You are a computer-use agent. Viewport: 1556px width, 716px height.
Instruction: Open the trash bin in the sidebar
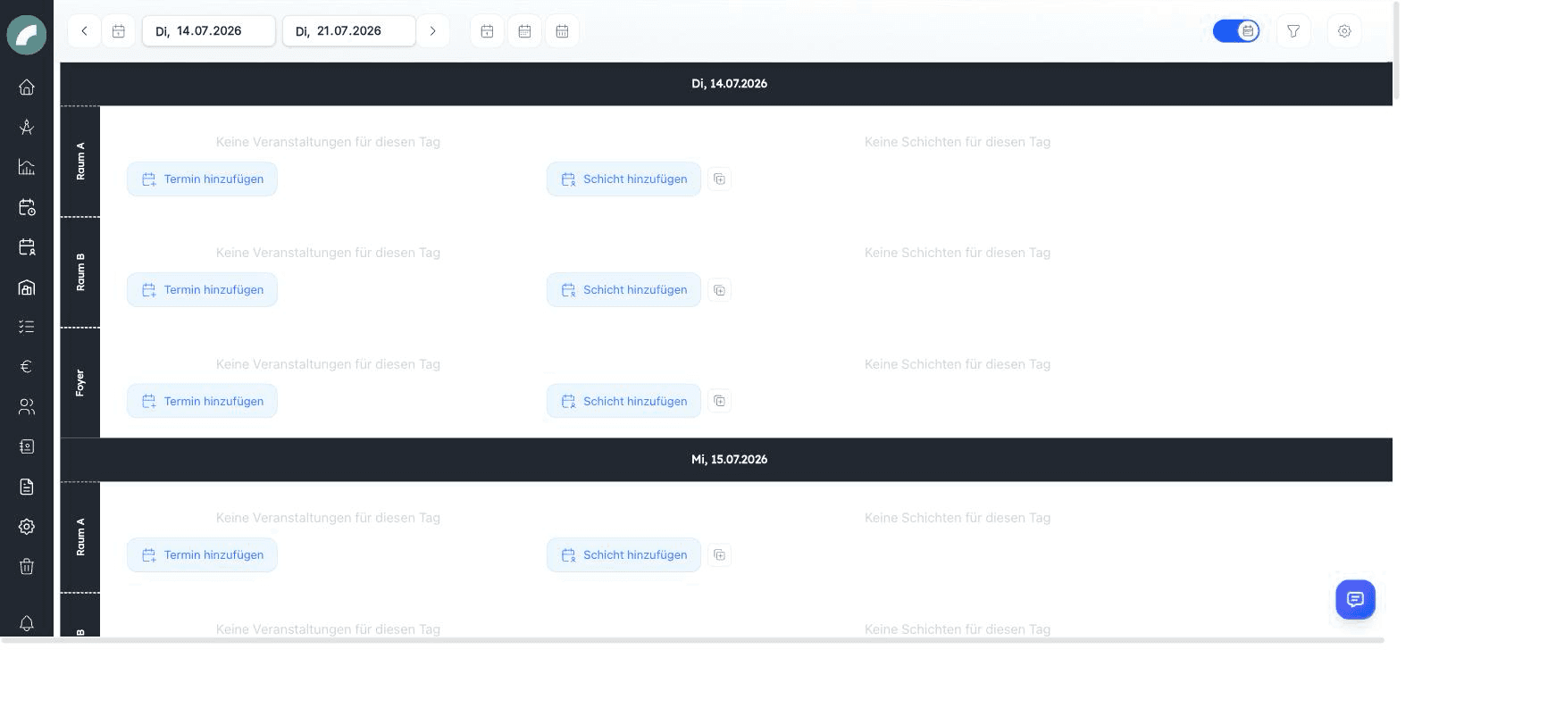tap(27, 566)
